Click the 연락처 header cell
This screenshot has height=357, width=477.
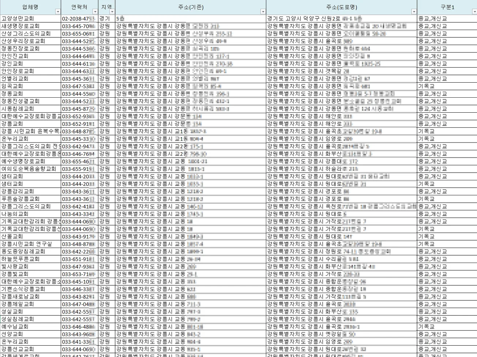[x=79, y=7]
